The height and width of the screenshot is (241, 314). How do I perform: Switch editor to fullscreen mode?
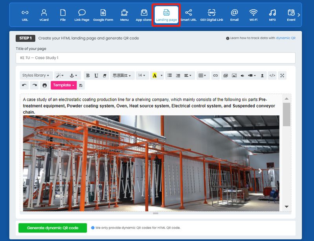(282, 76)
